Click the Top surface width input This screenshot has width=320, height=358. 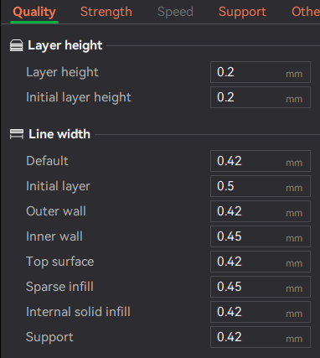(261, 262)
